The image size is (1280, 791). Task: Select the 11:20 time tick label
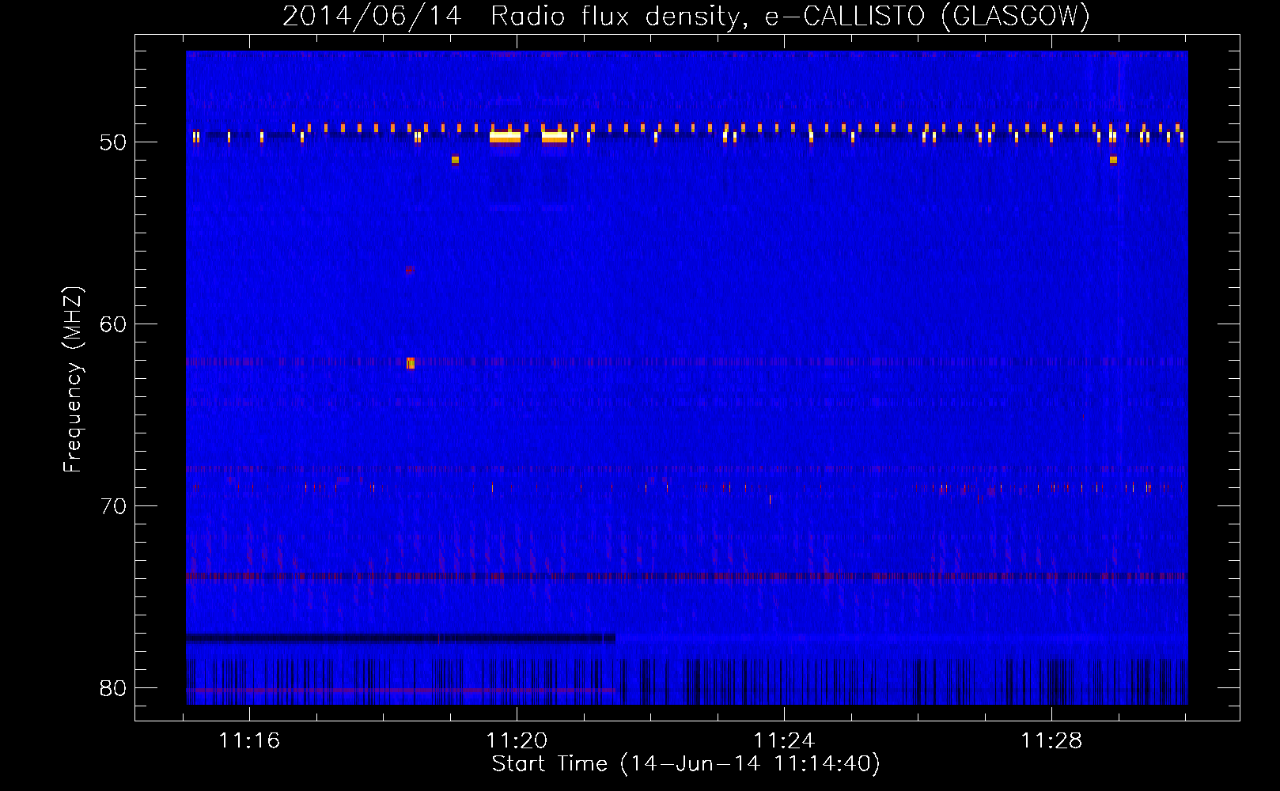click(517, 741)
